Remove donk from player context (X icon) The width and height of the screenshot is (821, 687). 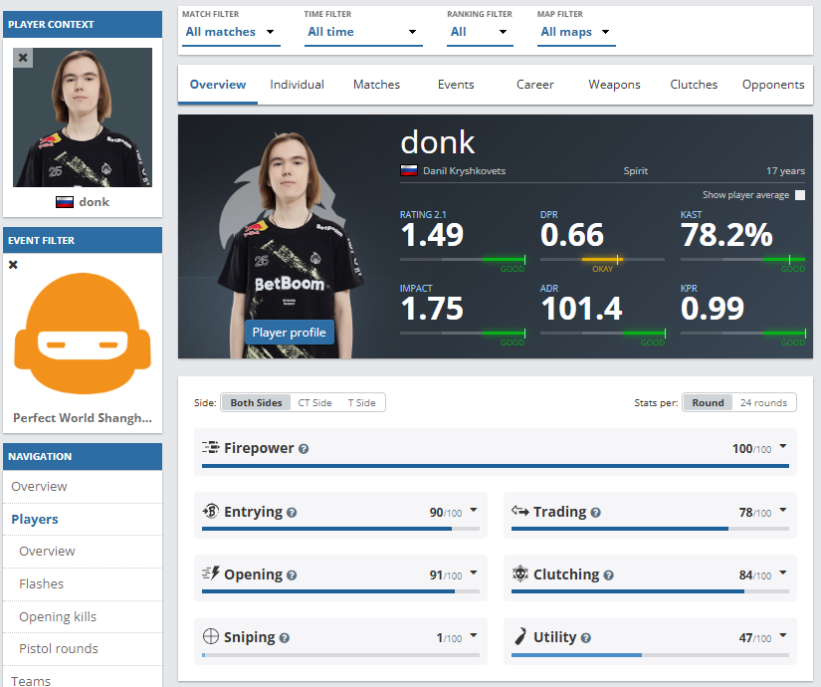[23, 58]
